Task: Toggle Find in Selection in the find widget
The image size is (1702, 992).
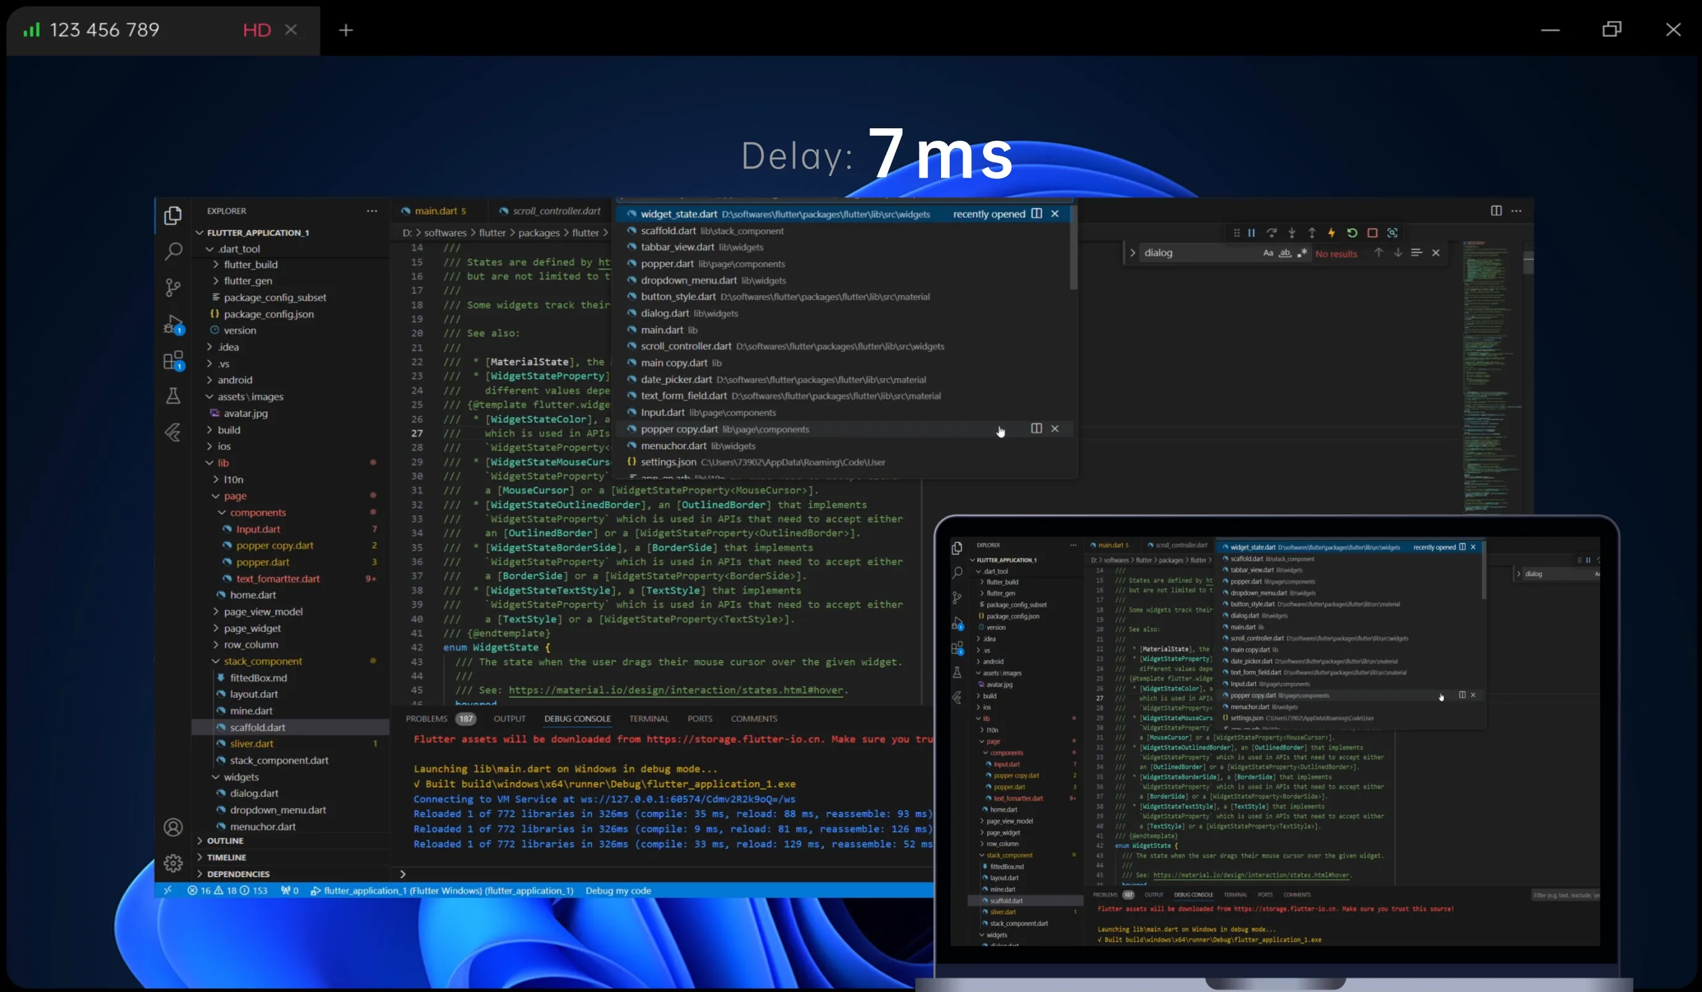Action: click(1416, 253)
